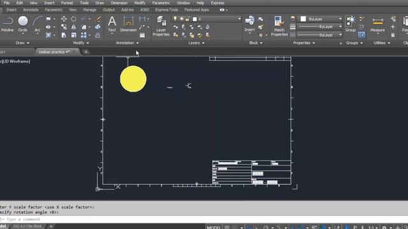Viewport: 408px width, 229px height.
Task: Activate the Stretch tool
Action: tap(64, 35)
